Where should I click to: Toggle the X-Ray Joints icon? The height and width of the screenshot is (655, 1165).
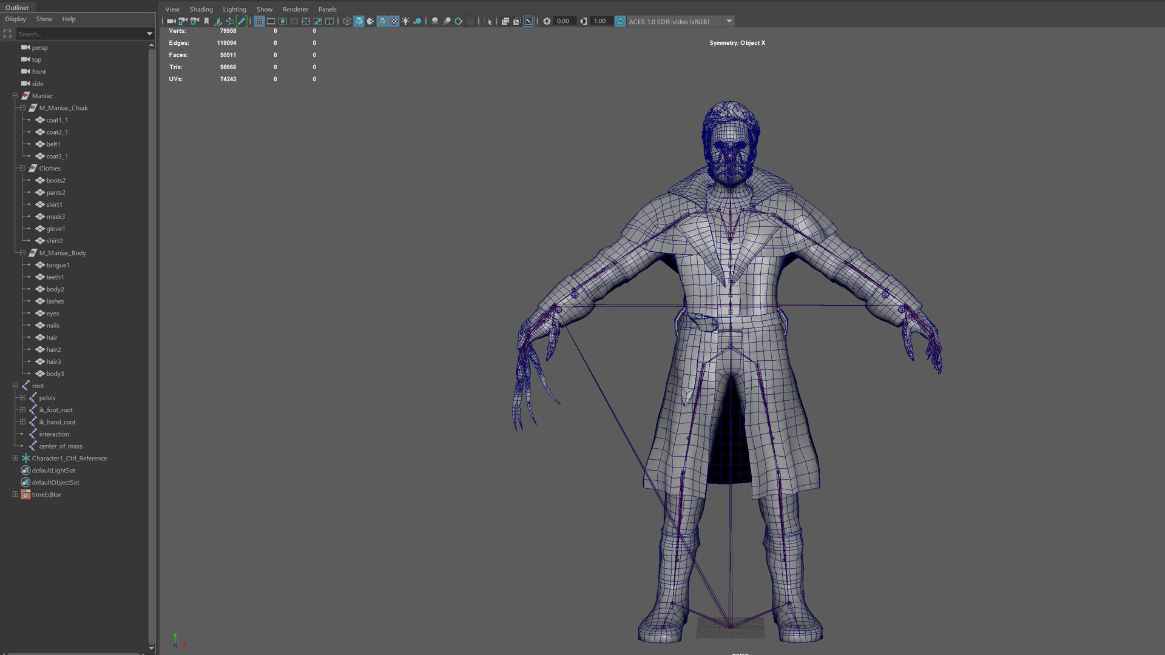click(x=529, y=21)
